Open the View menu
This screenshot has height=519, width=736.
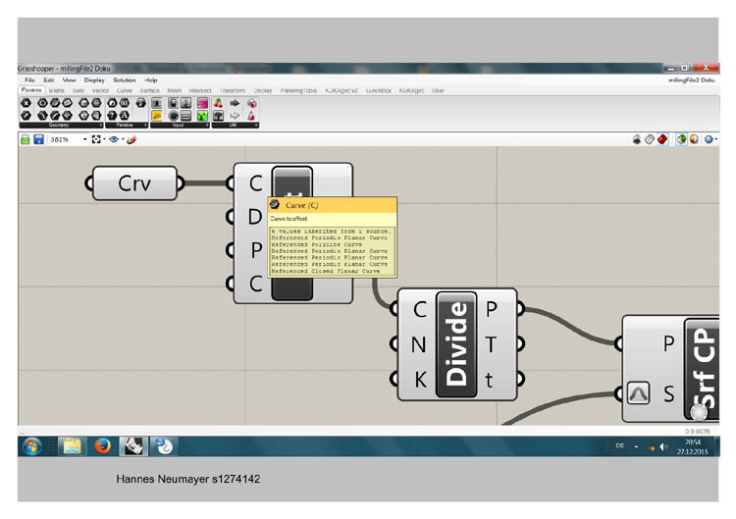[x=69, y=80]
